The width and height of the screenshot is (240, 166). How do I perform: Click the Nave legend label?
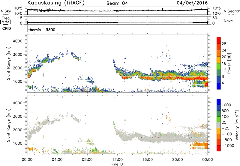228,21
